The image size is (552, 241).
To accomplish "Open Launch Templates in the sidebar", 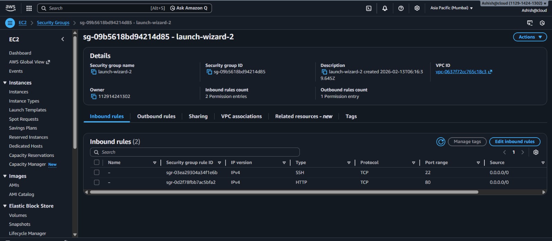I will point(28,110).
